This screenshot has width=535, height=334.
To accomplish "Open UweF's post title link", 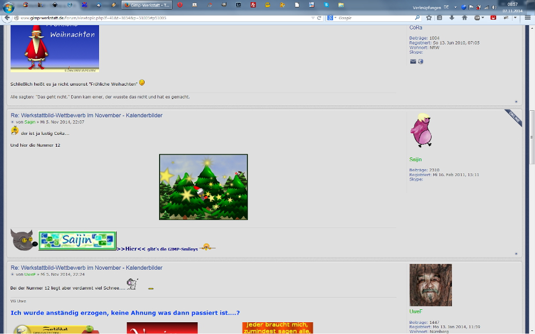I will [86, 268].
